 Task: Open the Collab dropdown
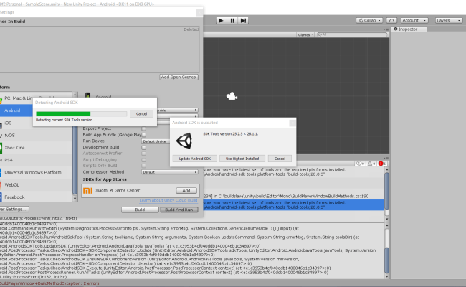(x=370, y=21)
